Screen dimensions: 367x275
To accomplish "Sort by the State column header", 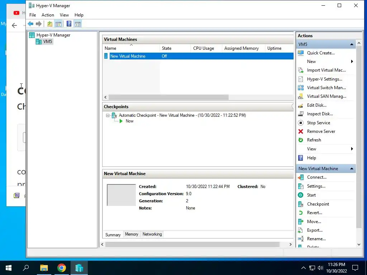I will pos(175,48).
